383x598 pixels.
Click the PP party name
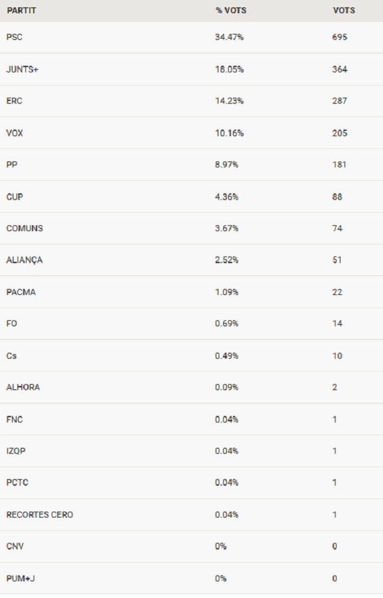pyautogui.click(x=12, y=165)
